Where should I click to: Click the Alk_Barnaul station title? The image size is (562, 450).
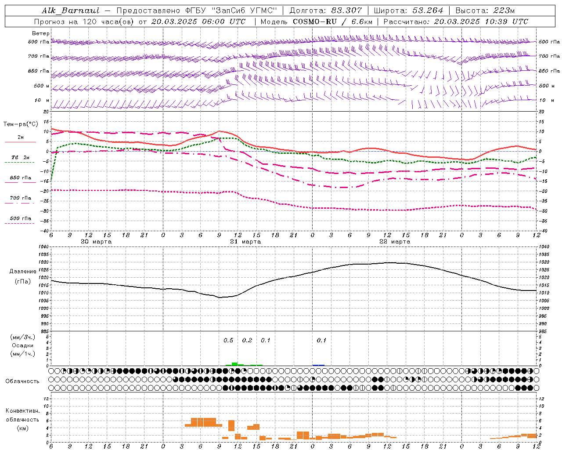[x=71, y=11]
